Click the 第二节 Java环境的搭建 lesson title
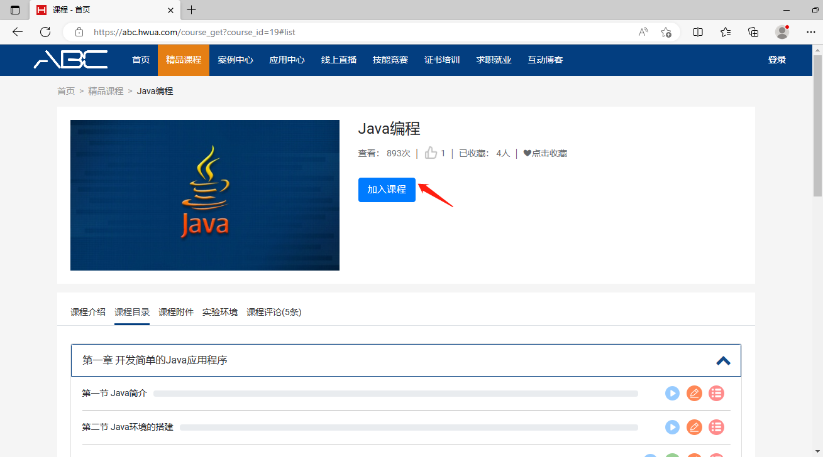Image resolution: width=823 pixels, height=457 pixels. coord(128,427)
